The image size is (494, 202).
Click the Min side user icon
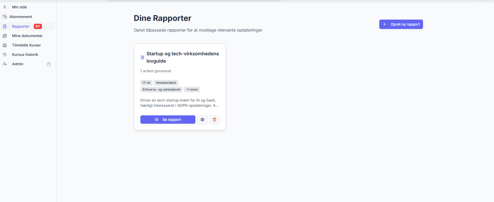pos(5,7)
